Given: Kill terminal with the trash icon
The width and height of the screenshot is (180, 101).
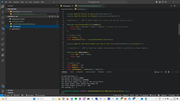Looking at the screenshot, I should point(169,72).
